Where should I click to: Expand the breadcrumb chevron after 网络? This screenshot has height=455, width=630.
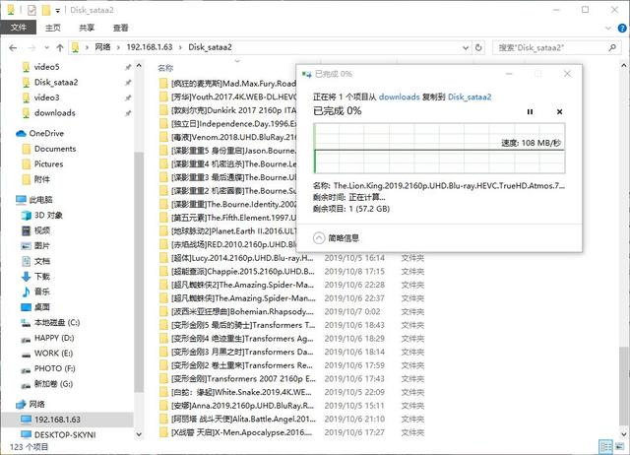click(118, 47)
